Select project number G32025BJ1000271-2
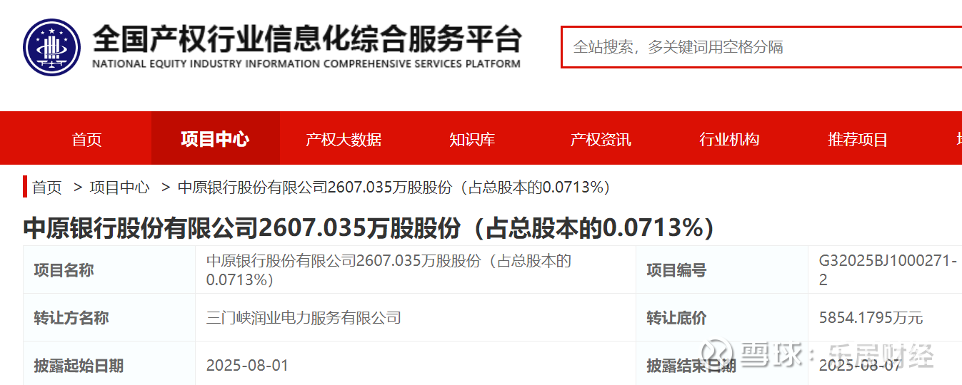 [888, 270]
